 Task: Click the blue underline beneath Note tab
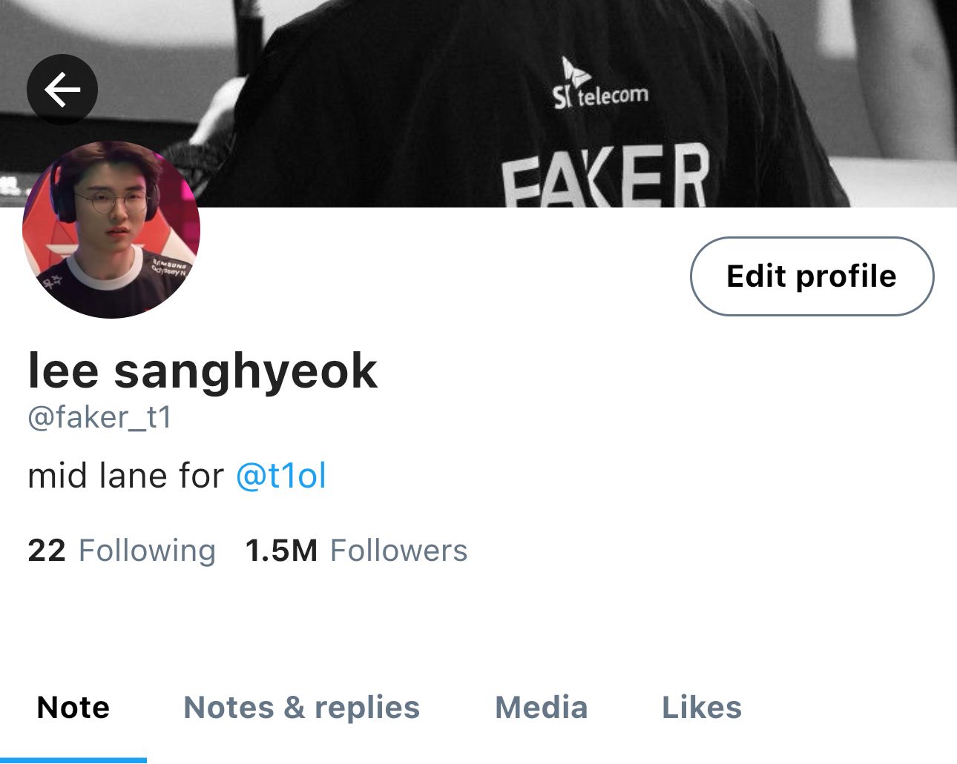coord(73,760)
